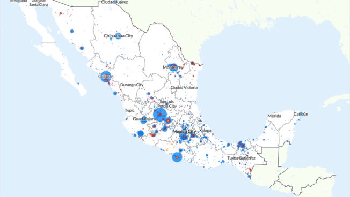The width and height of the screenshot is (350, 197).
Task: Click the Chihuahua City map label
Action: (x=118, y=36)
